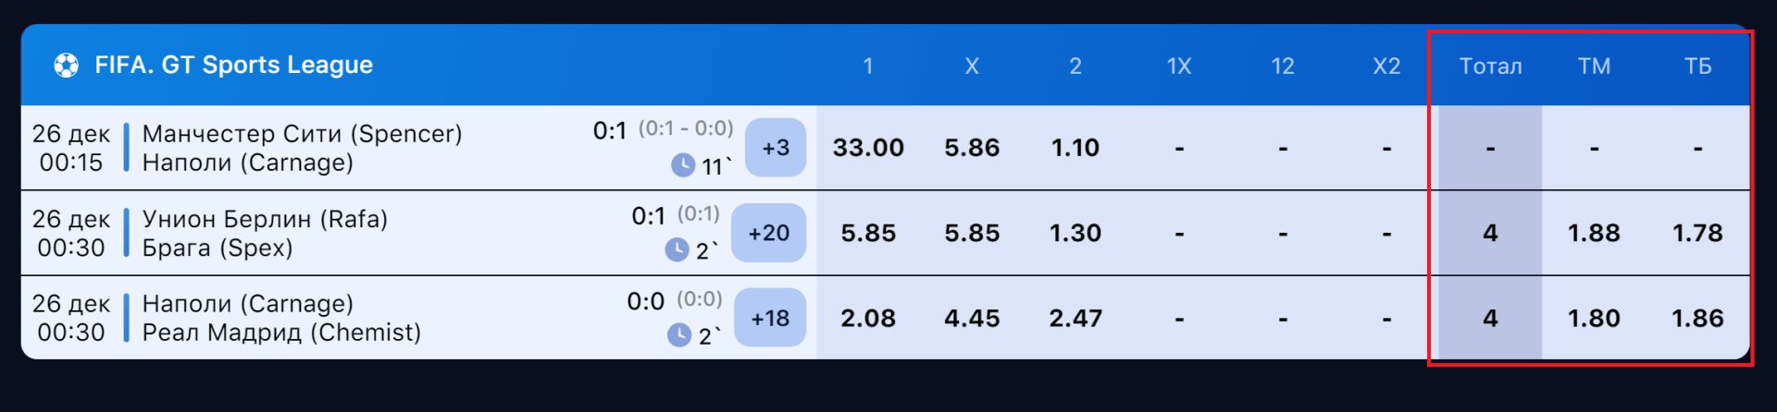
Task: Pick Реал Мадрид win at 2.47
Action: 1075,318
